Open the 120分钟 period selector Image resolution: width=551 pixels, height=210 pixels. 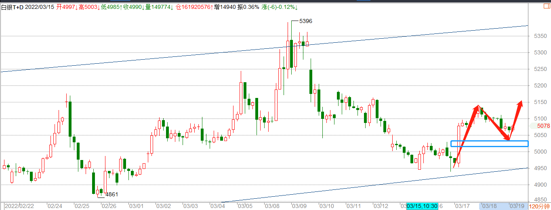click(x=539, y=206)
